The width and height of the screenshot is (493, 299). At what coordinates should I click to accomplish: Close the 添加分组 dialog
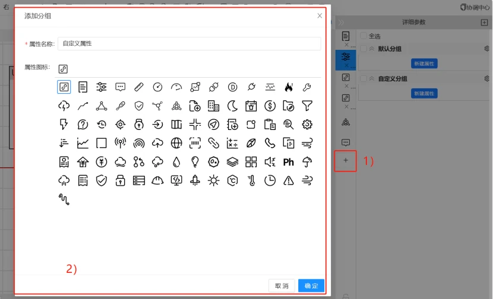[320, 15]
